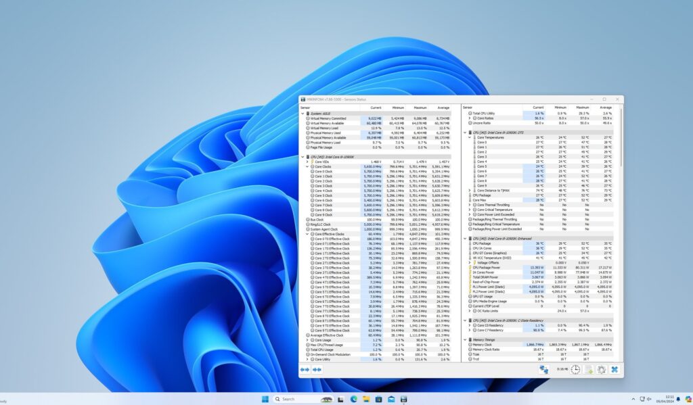Image resolution: width=693 pixels, height=405 pixels.
Task: Collapse the Memory Timings group
Action: click(x=466, y=339)
